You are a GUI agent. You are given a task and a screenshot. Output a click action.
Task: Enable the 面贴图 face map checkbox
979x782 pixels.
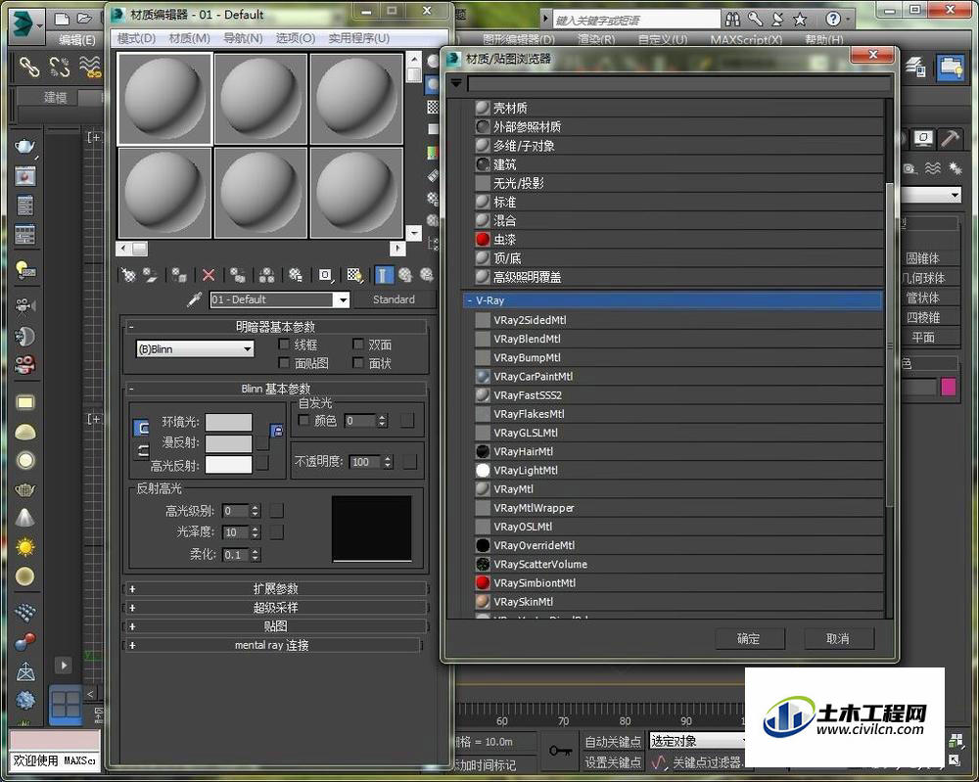284,362
